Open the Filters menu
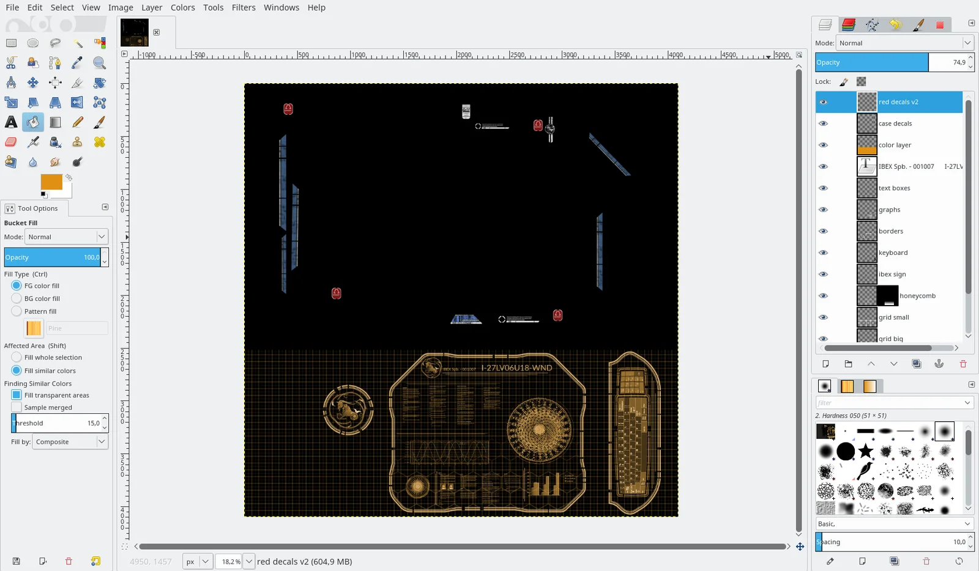 click(244, 7)
